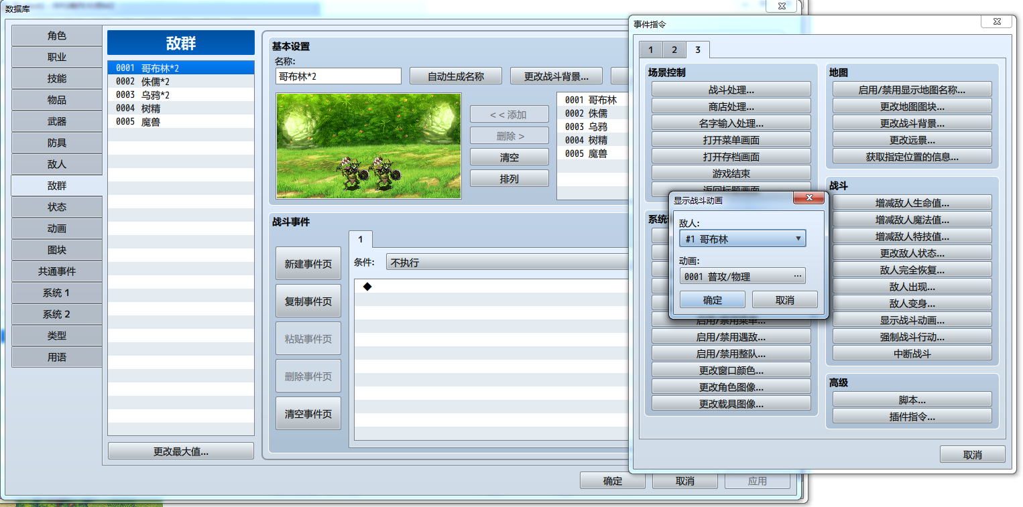Go to the 动画 database category
This screenshot has height=507, width=1023.
point(57,228)
